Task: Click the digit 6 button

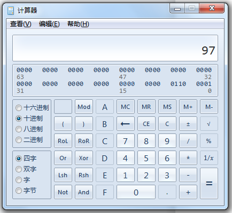Action: click(x=167, y=158)
